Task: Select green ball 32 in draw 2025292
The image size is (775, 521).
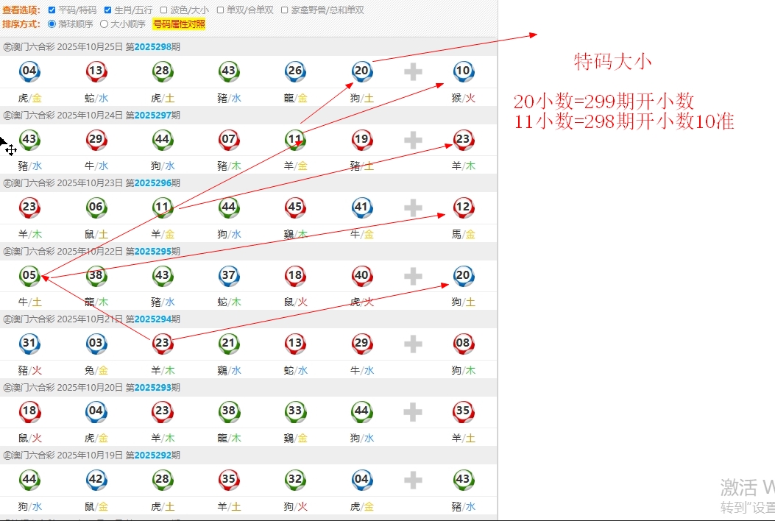Action: 295,480
